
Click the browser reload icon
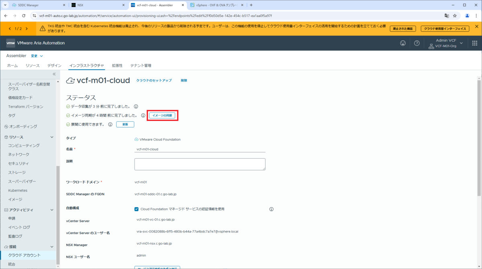pos(24,16)
